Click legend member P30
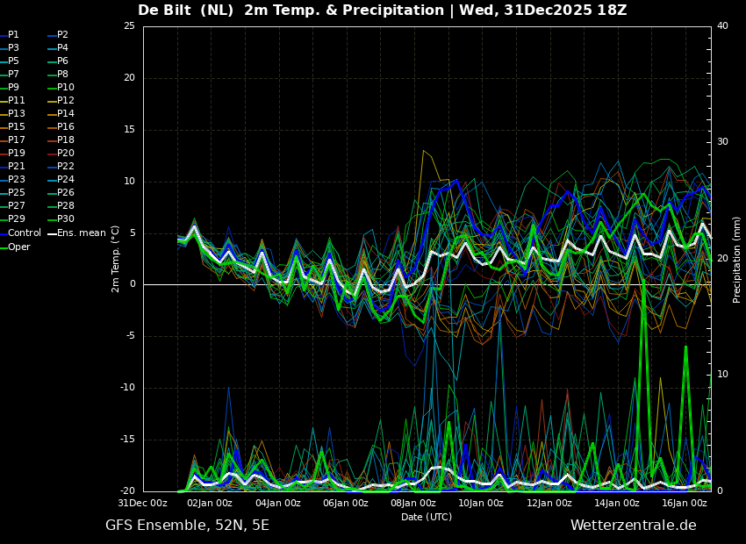 tap(61, 218)
